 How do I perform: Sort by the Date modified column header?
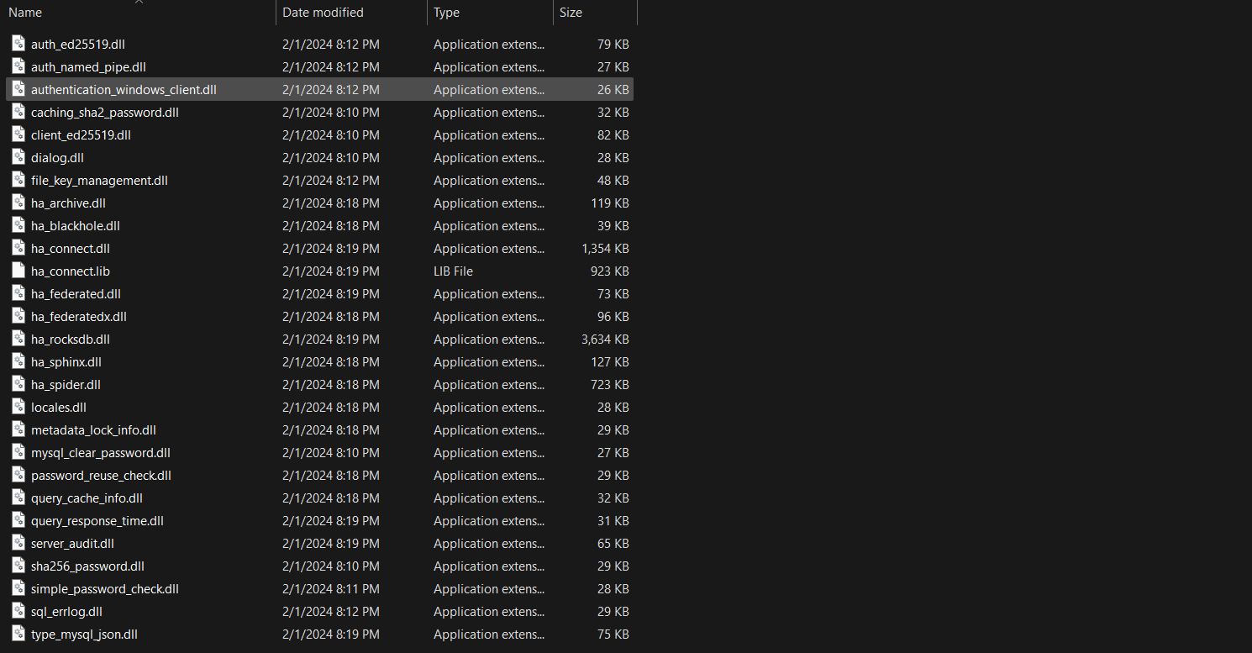323,13
